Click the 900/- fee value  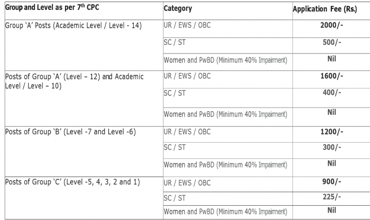tap(332, 182)
